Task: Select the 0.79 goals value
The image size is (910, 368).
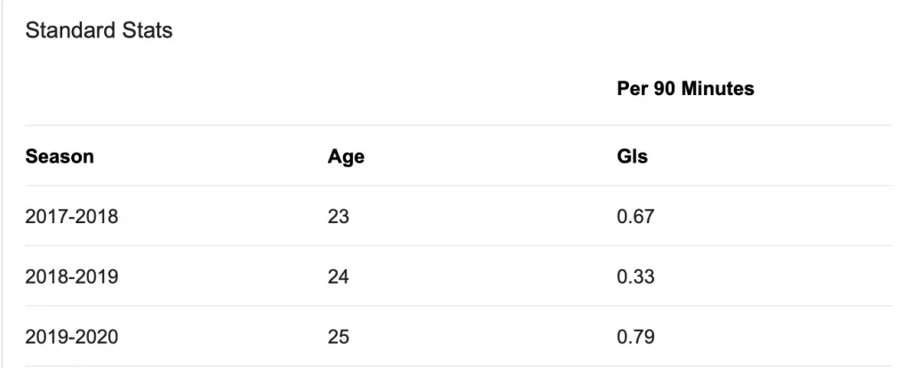Action: click(x=635, y=337)
